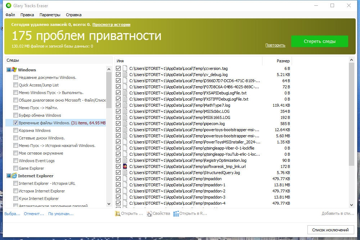
Task: Toggle the Internet Explorer group checkbox
Action: click(9, 175)
